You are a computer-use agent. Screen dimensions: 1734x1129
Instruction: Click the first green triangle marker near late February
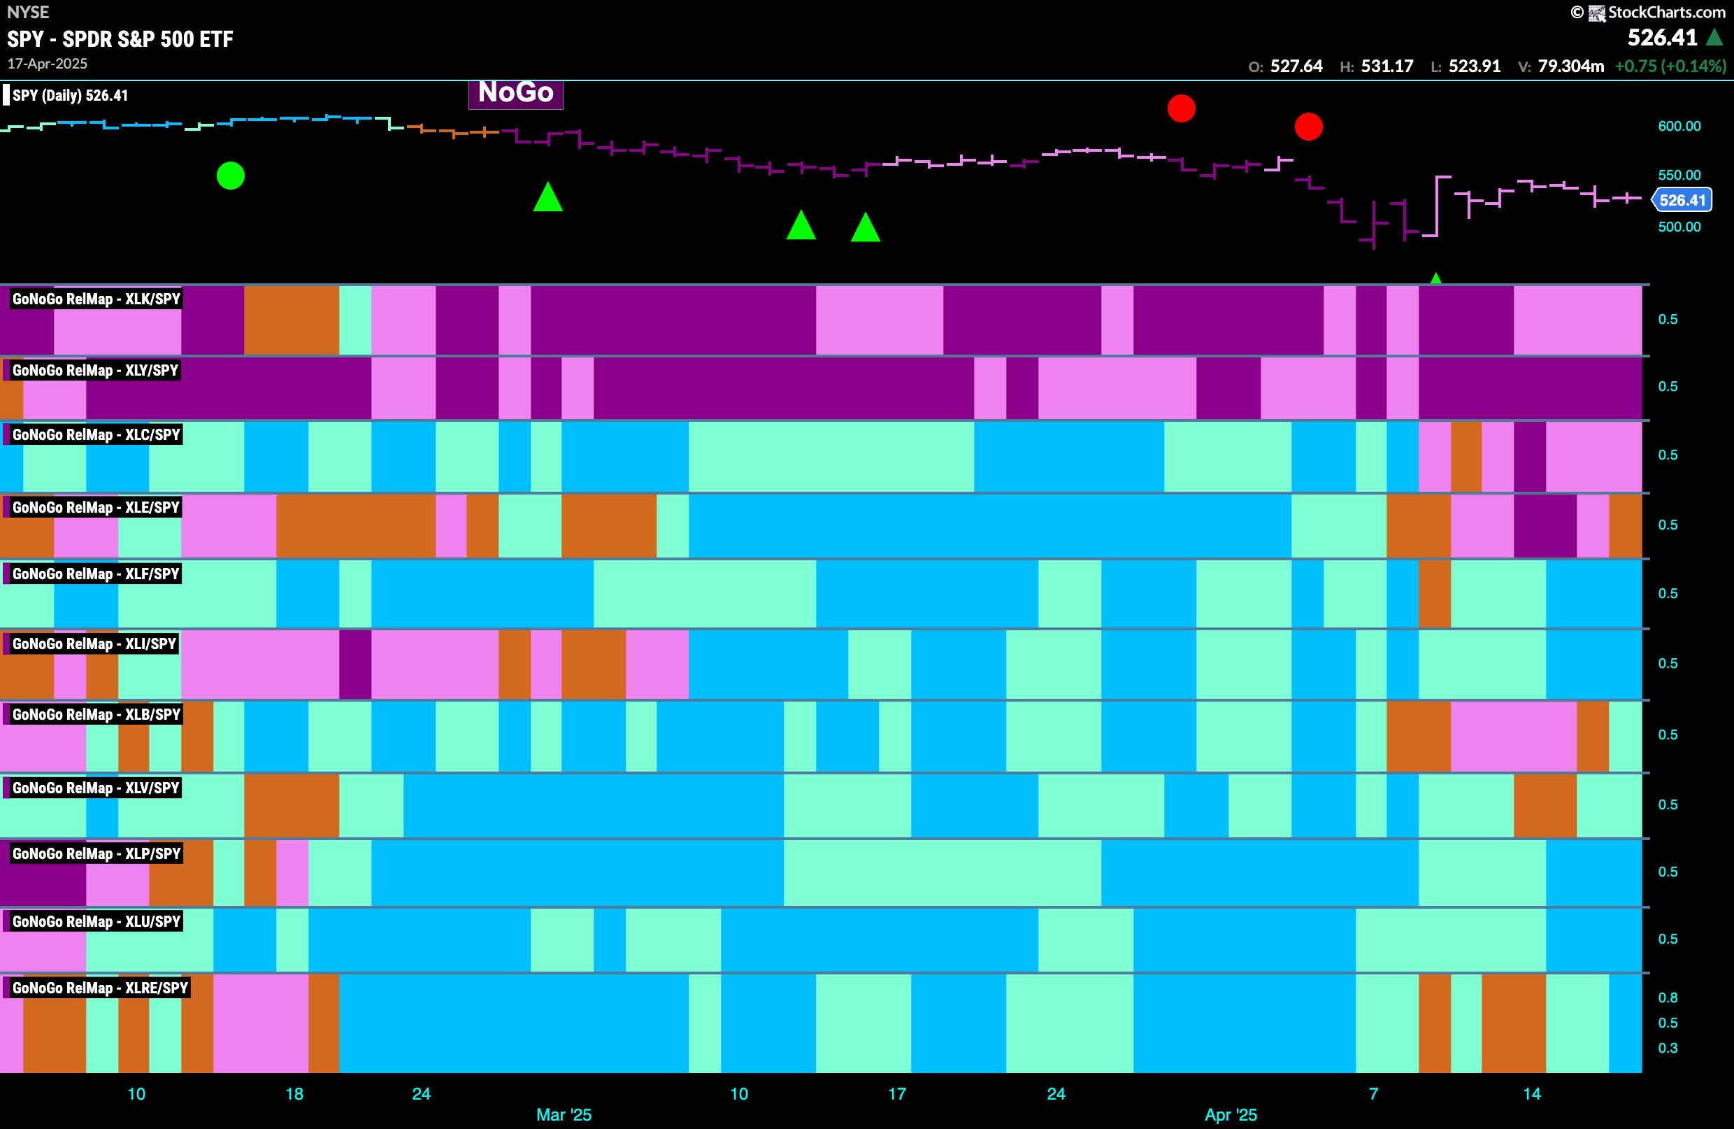tap(548, 197)
